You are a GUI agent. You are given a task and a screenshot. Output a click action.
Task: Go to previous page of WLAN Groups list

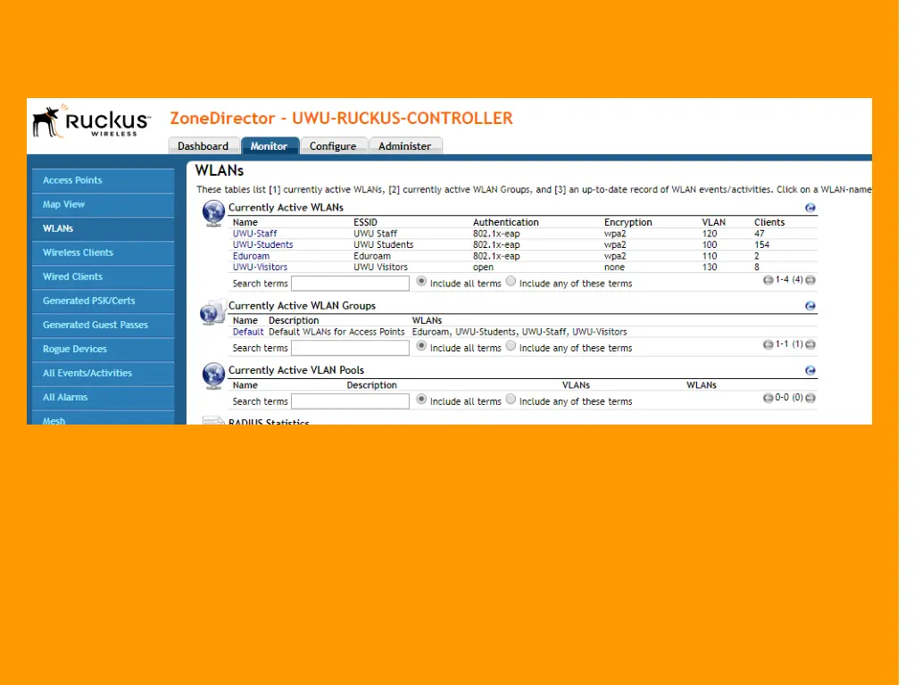768,344
